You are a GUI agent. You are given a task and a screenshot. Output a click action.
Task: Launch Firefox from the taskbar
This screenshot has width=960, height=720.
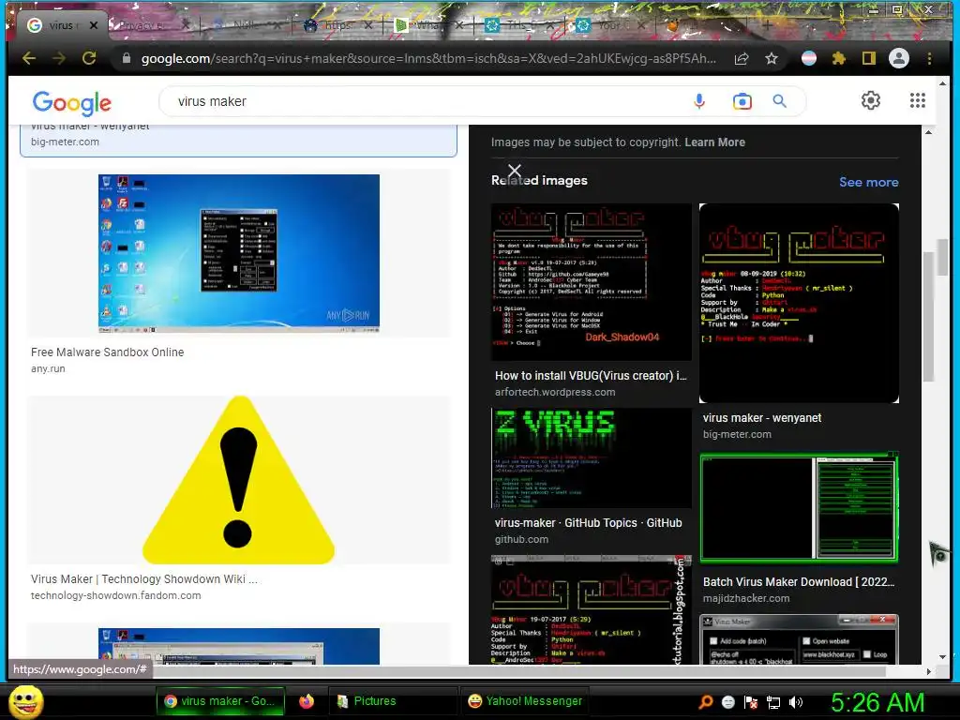[307, 701]
